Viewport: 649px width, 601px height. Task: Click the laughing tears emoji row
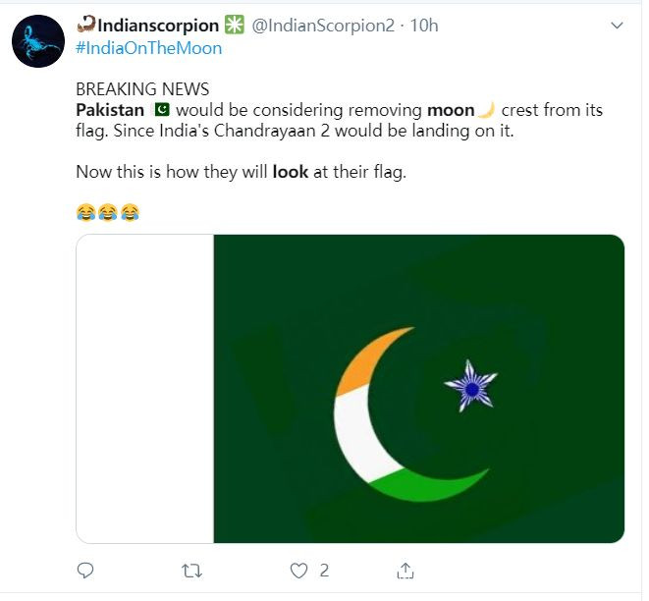tap(108, 213)
